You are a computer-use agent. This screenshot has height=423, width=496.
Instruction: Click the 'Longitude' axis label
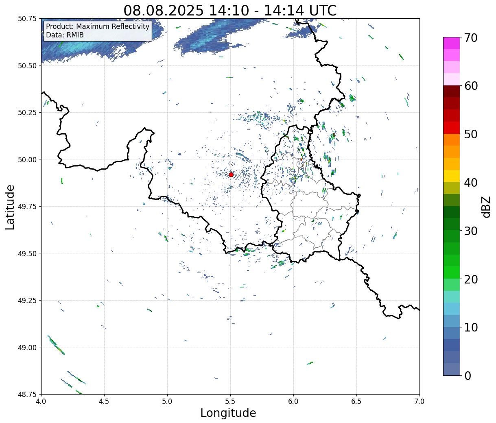228,413
